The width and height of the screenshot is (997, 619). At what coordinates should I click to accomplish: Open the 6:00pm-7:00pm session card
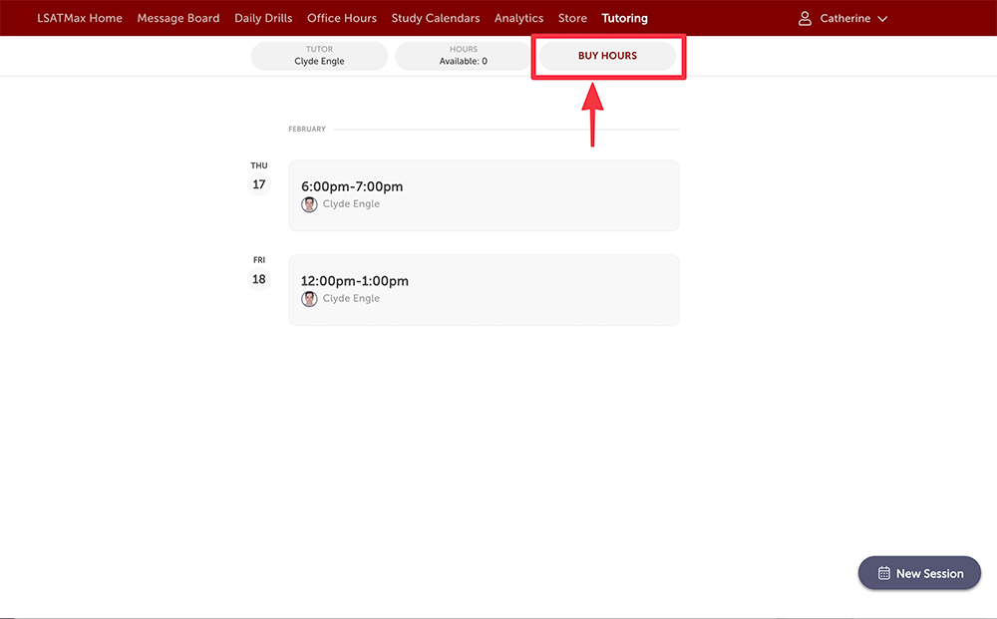point(484,195)
